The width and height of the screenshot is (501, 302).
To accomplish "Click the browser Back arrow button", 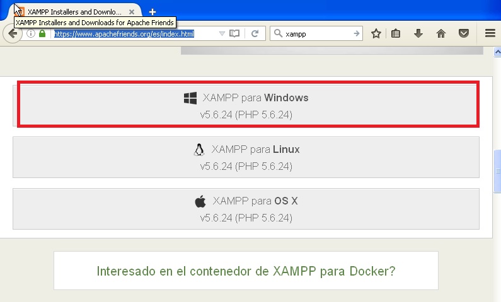I will pos(12,33).
